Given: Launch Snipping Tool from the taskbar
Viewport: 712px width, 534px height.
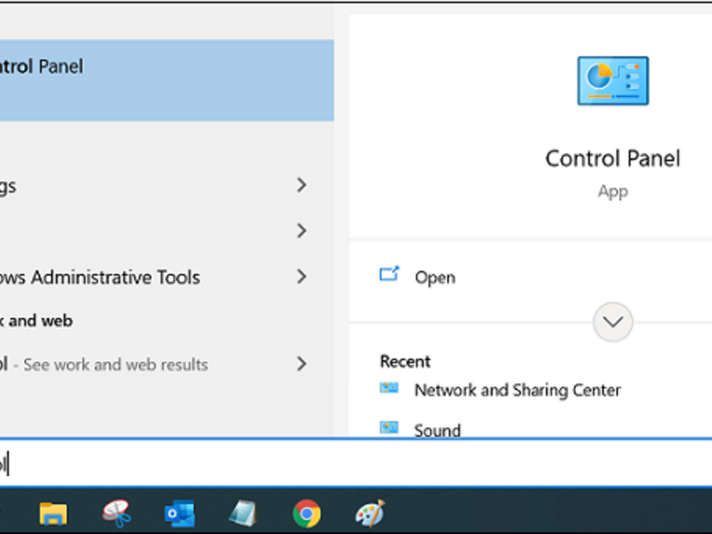Looking at the screenshot, I should (117, 514).
